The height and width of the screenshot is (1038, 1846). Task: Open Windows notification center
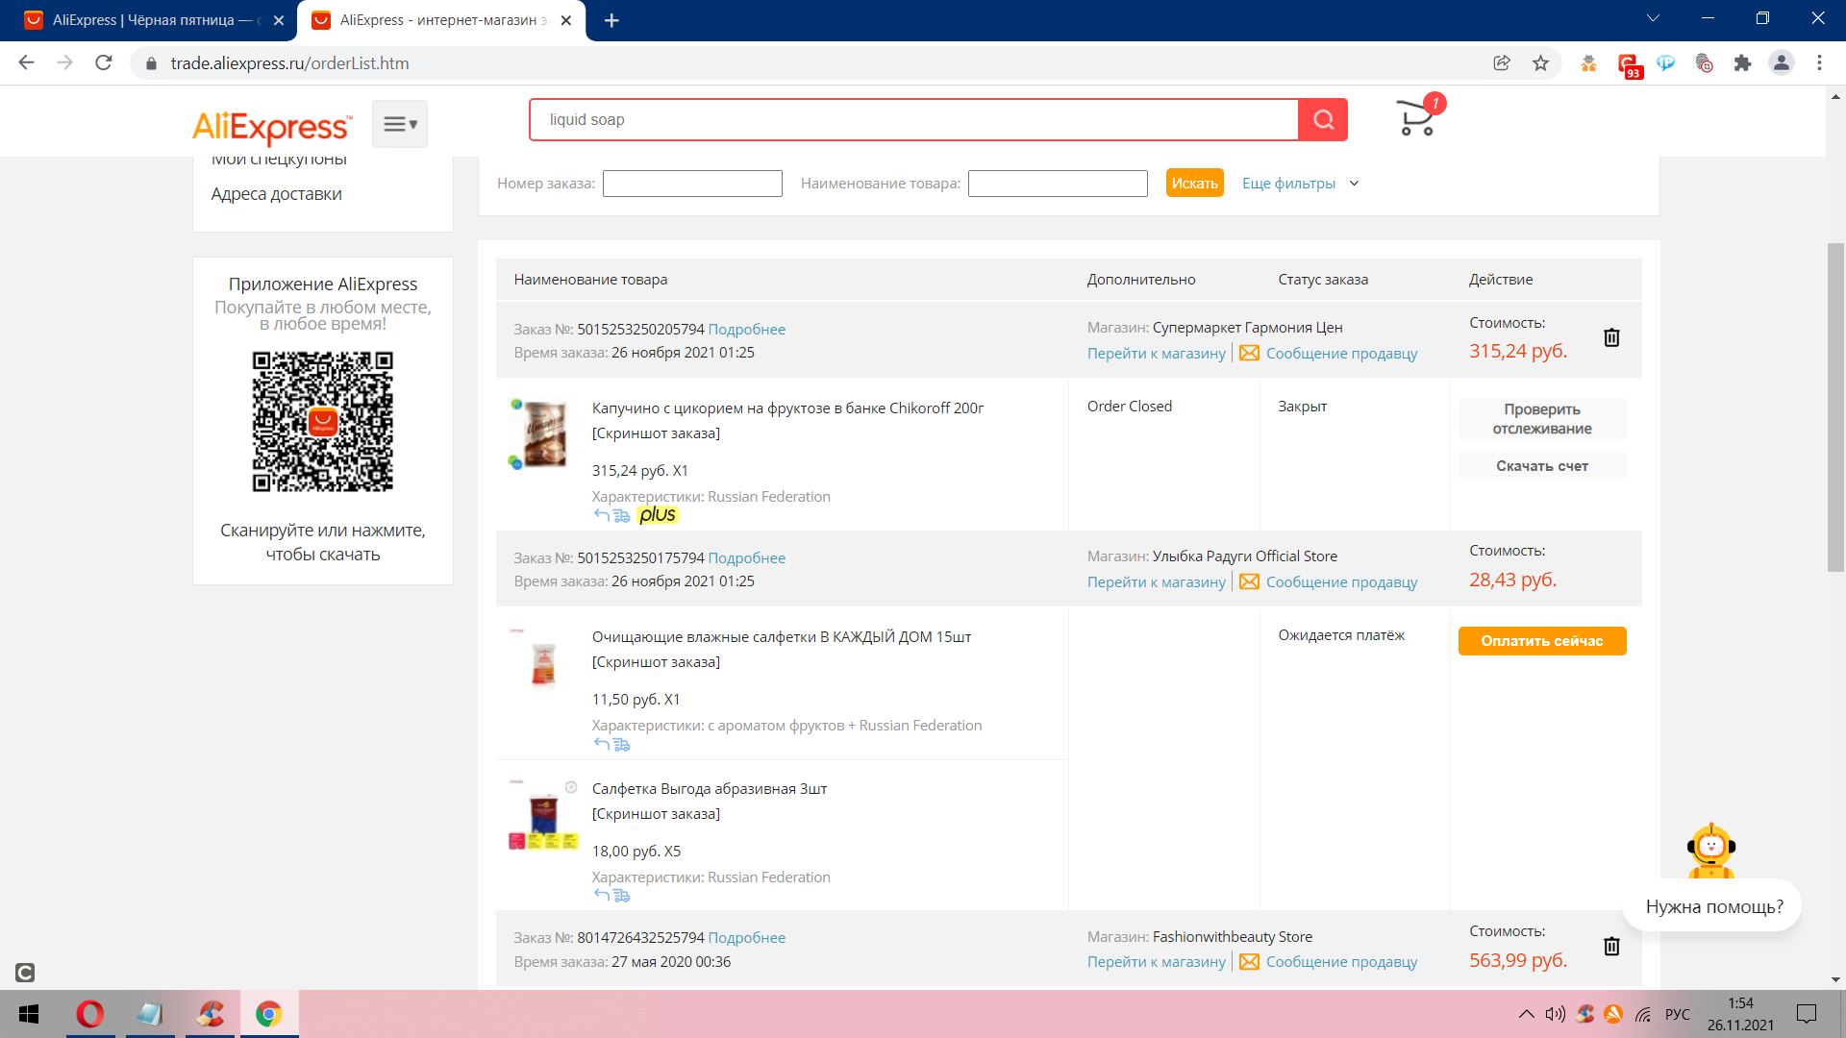click(1807, 1014)
